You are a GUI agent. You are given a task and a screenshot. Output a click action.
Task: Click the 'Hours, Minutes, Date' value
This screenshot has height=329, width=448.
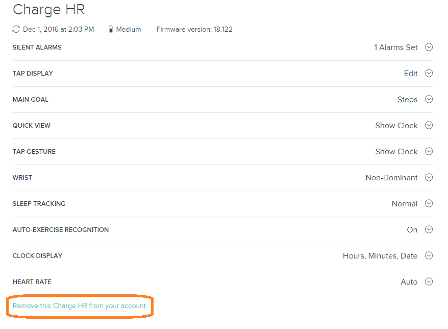coord(380,256)
